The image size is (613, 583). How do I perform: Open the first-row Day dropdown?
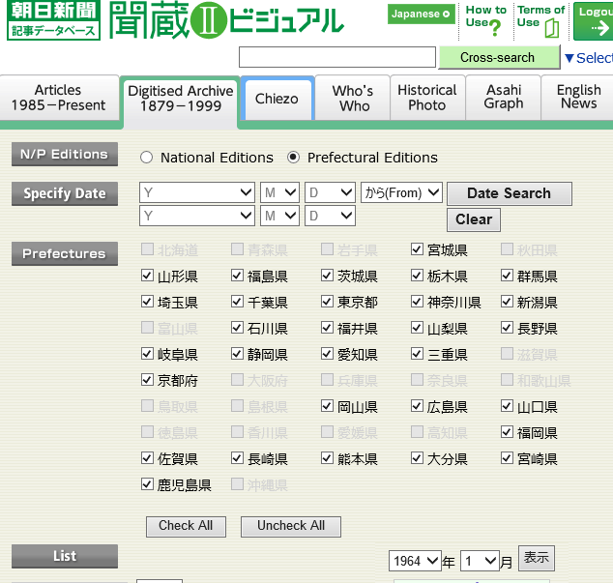pyautogui.click(x=330, y=192)
